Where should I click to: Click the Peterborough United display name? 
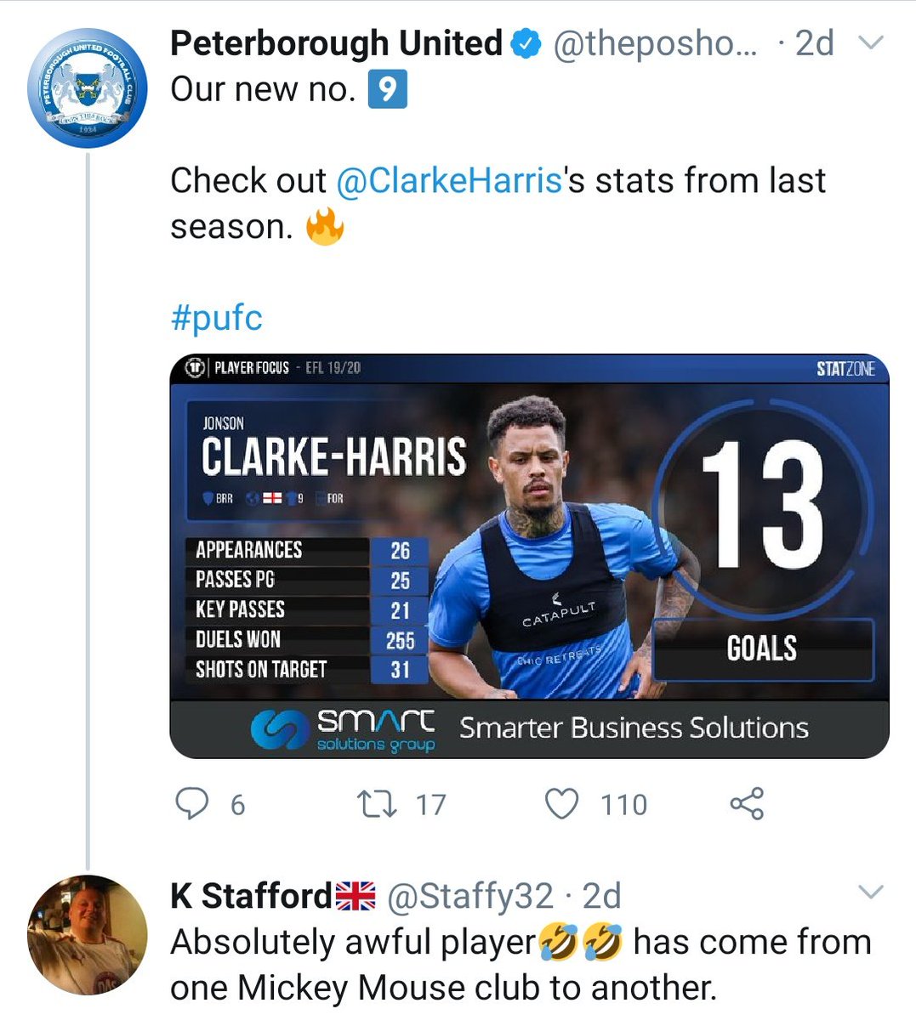coord(337,43)
